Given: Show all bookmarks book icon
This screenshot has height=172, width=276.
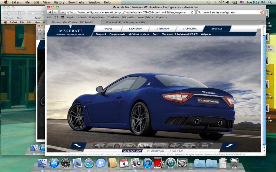Looking at the screenshot, I should tap(56, 17).
